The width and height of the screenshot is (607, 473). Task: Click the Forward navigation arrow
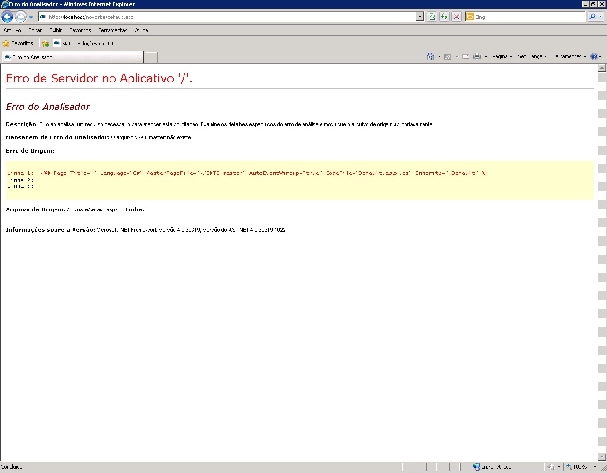coord(20,17)
